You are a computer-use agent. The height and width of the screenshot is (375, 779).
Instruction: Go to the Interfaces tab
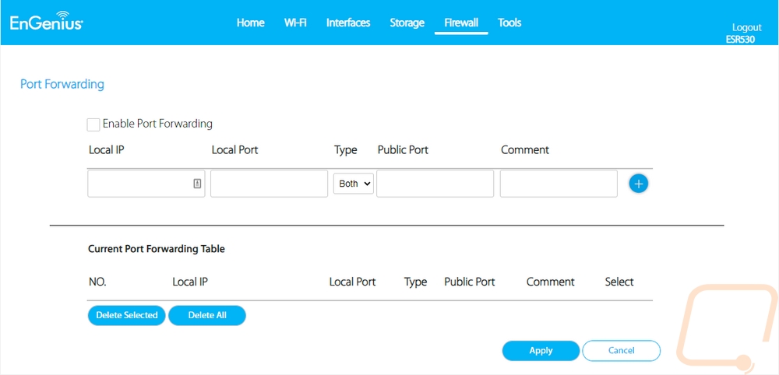(x=347, y=23)
